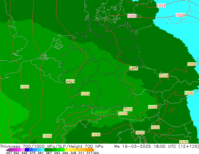This screenshot has width=199, height=154.
Task: Click the '18:00 UTC' time stamp
Action: pyautogui.click(x=165, y=146)
